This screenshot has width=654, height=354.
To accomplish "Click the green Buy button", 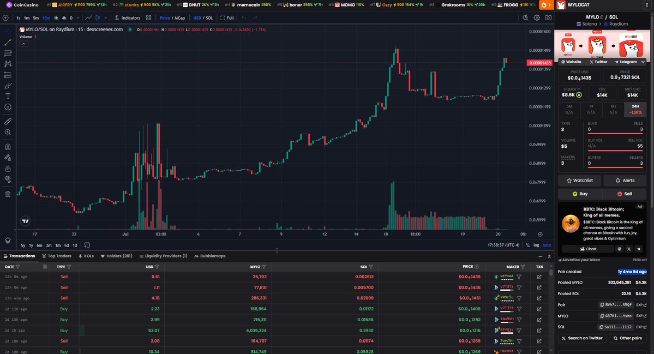I will coord(580,194).
